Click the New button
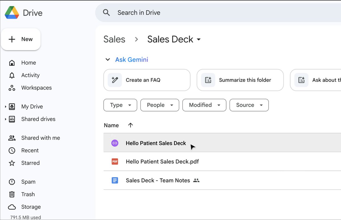Image resolution: width=341 pixels, height=220 pixels. [x=21, y=39]
